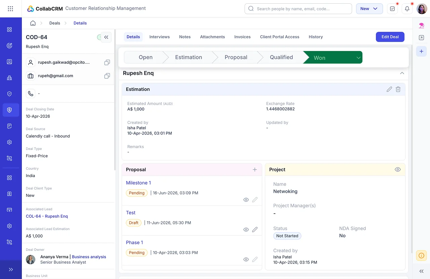Click the phone icon in contact panel
430x279 pixels.
(x=31, y=94)
